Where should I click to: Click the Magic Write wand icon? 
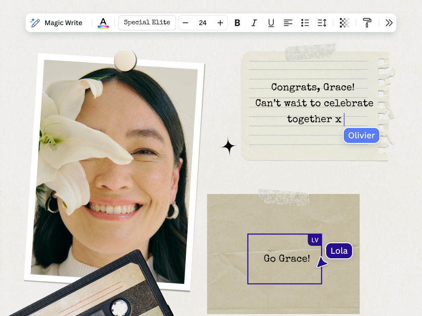tap(35, 23)
